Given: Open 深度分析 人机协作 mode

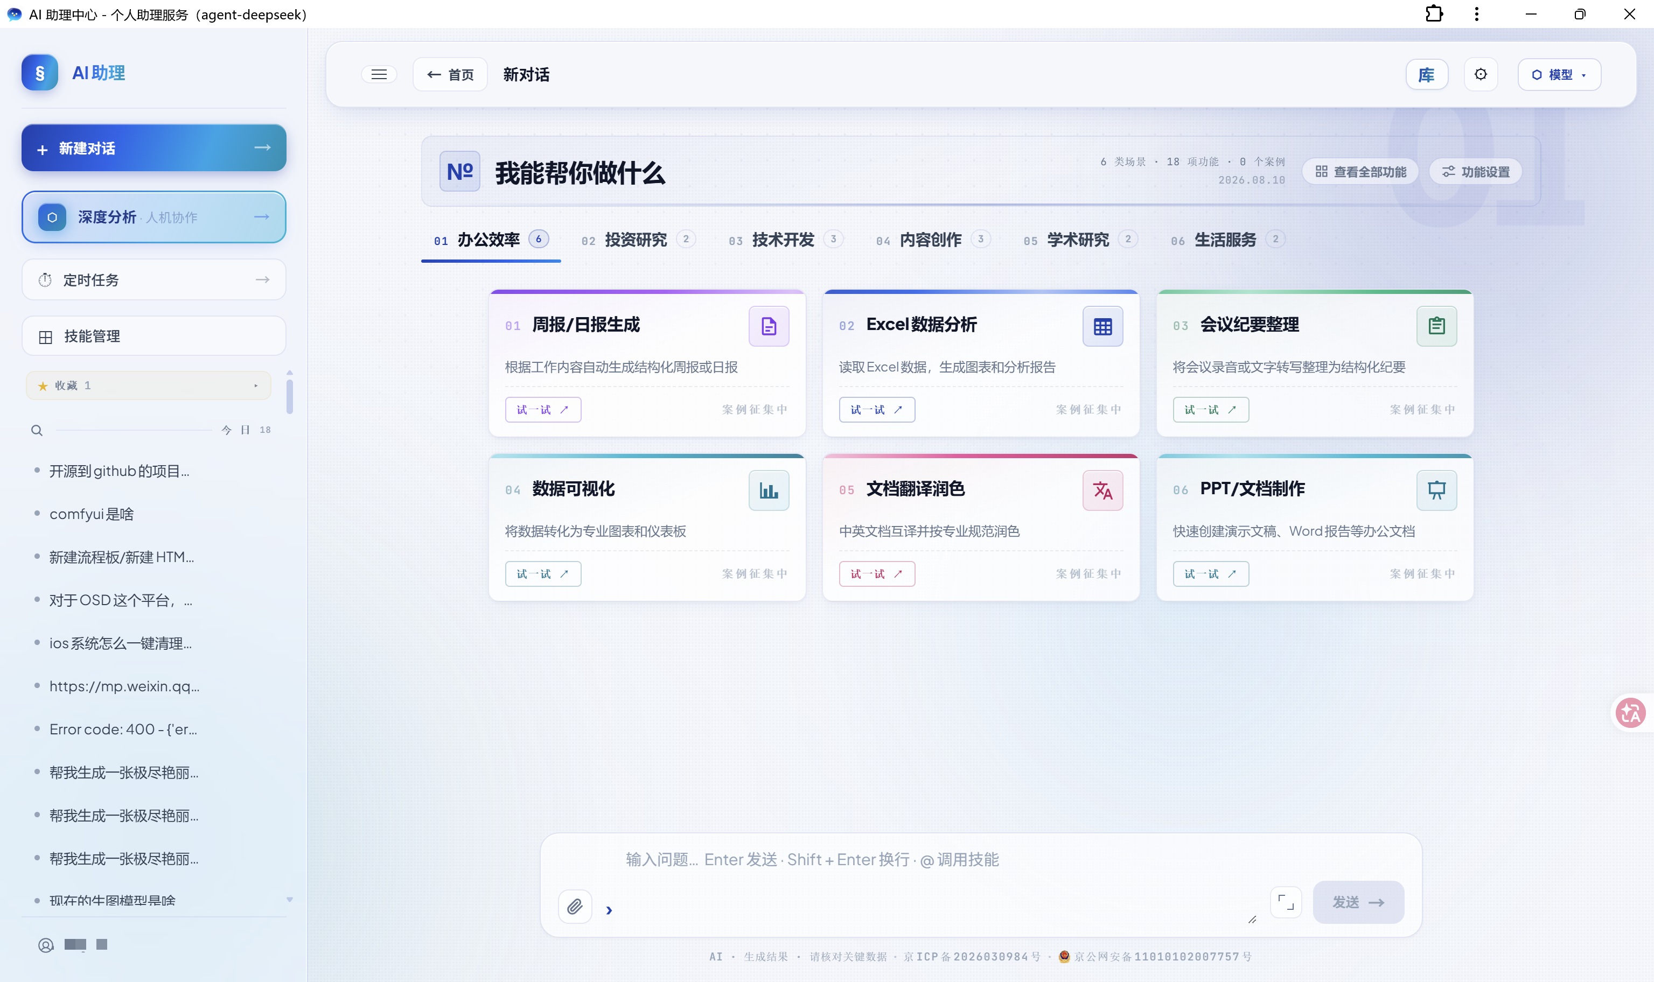Looking at the screenshot, I should 153,217.
